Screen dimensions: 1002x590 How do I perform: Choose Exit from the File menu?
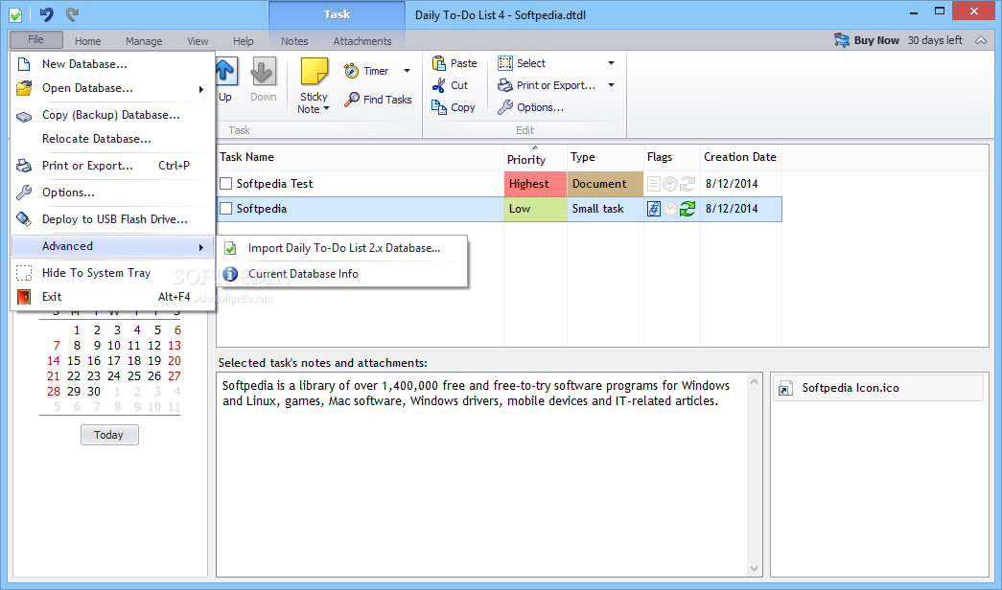tap(112, 296)
